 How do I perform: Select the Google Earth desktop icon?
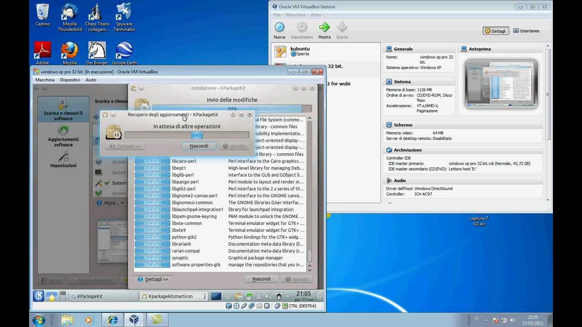click(x=124, y=53)
